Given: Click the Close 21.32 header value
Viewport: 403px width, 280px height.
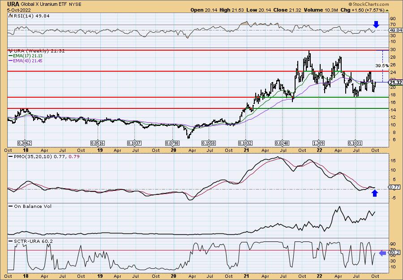Looking at the screenshot, I should click(x=287, y=10).
